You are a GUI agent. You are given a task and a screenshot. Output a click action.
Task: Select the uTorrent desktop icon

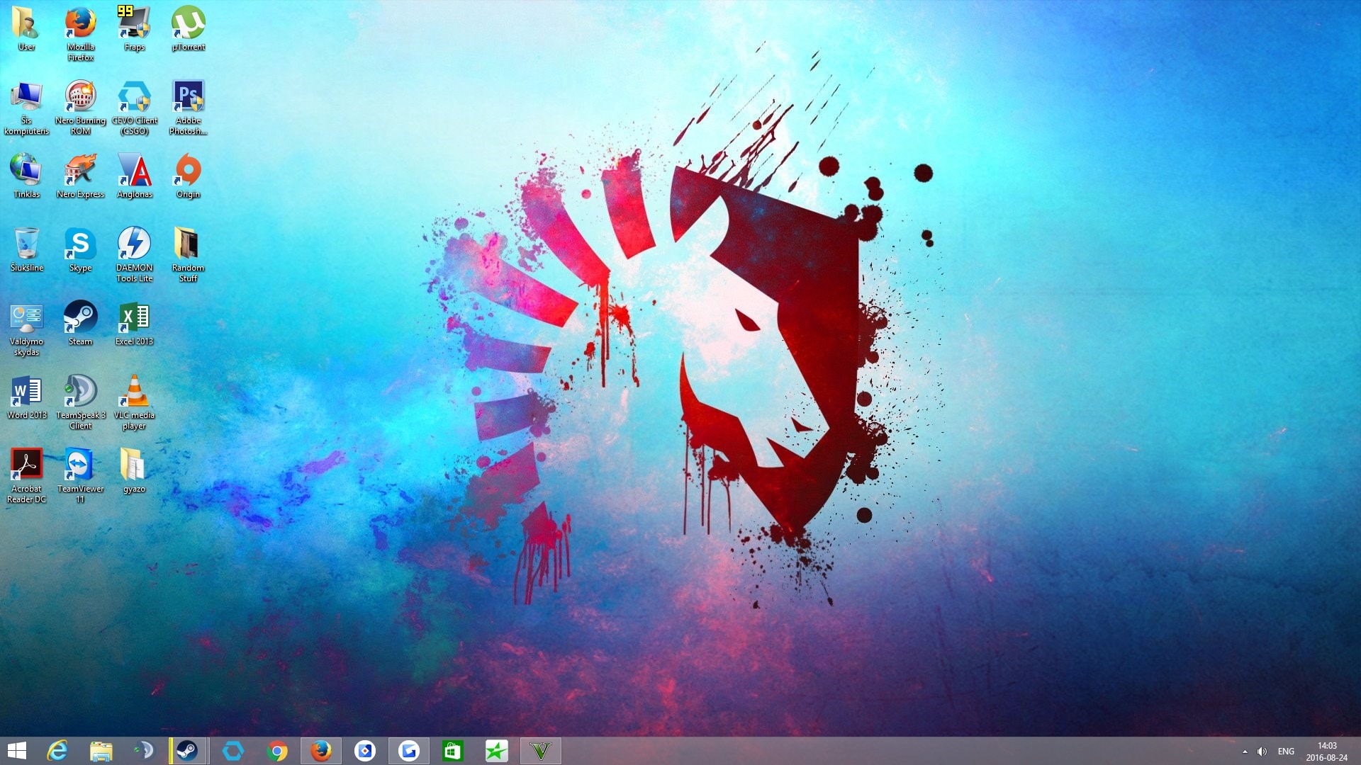point(188,23)
